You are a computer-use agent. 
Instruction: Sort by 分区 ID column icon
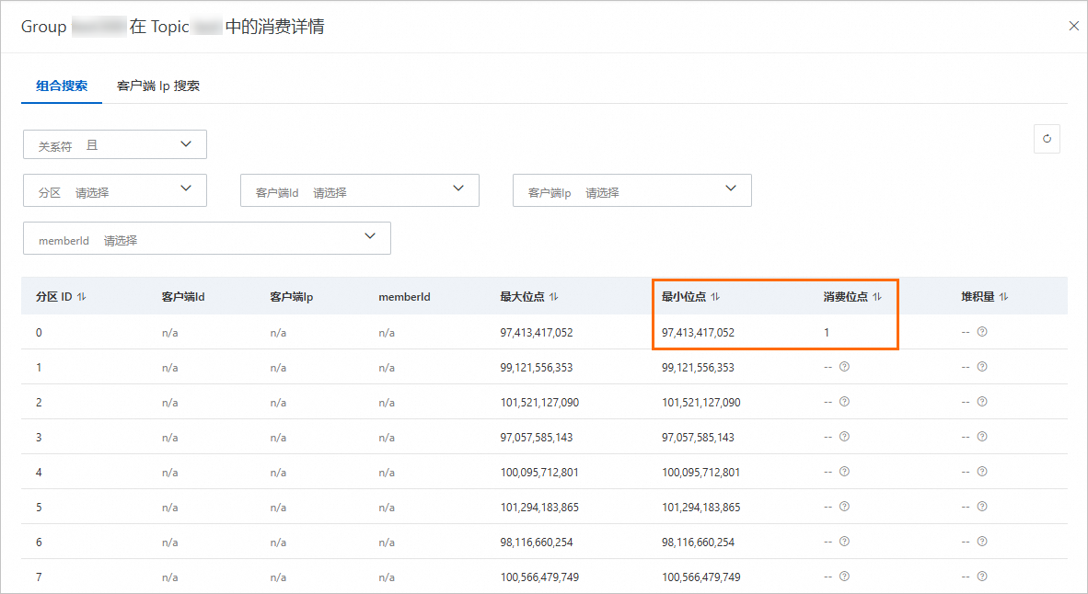[82, 297]
